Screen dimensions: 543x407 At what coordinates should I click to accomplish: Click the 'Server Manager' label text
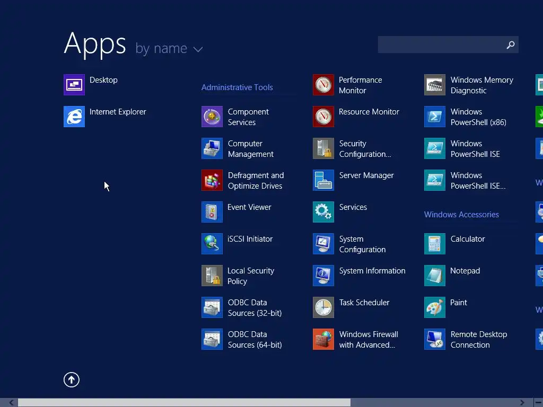[366, 175]
